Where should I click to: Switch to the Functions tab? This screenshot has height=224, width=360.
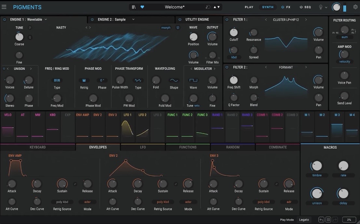188,147
